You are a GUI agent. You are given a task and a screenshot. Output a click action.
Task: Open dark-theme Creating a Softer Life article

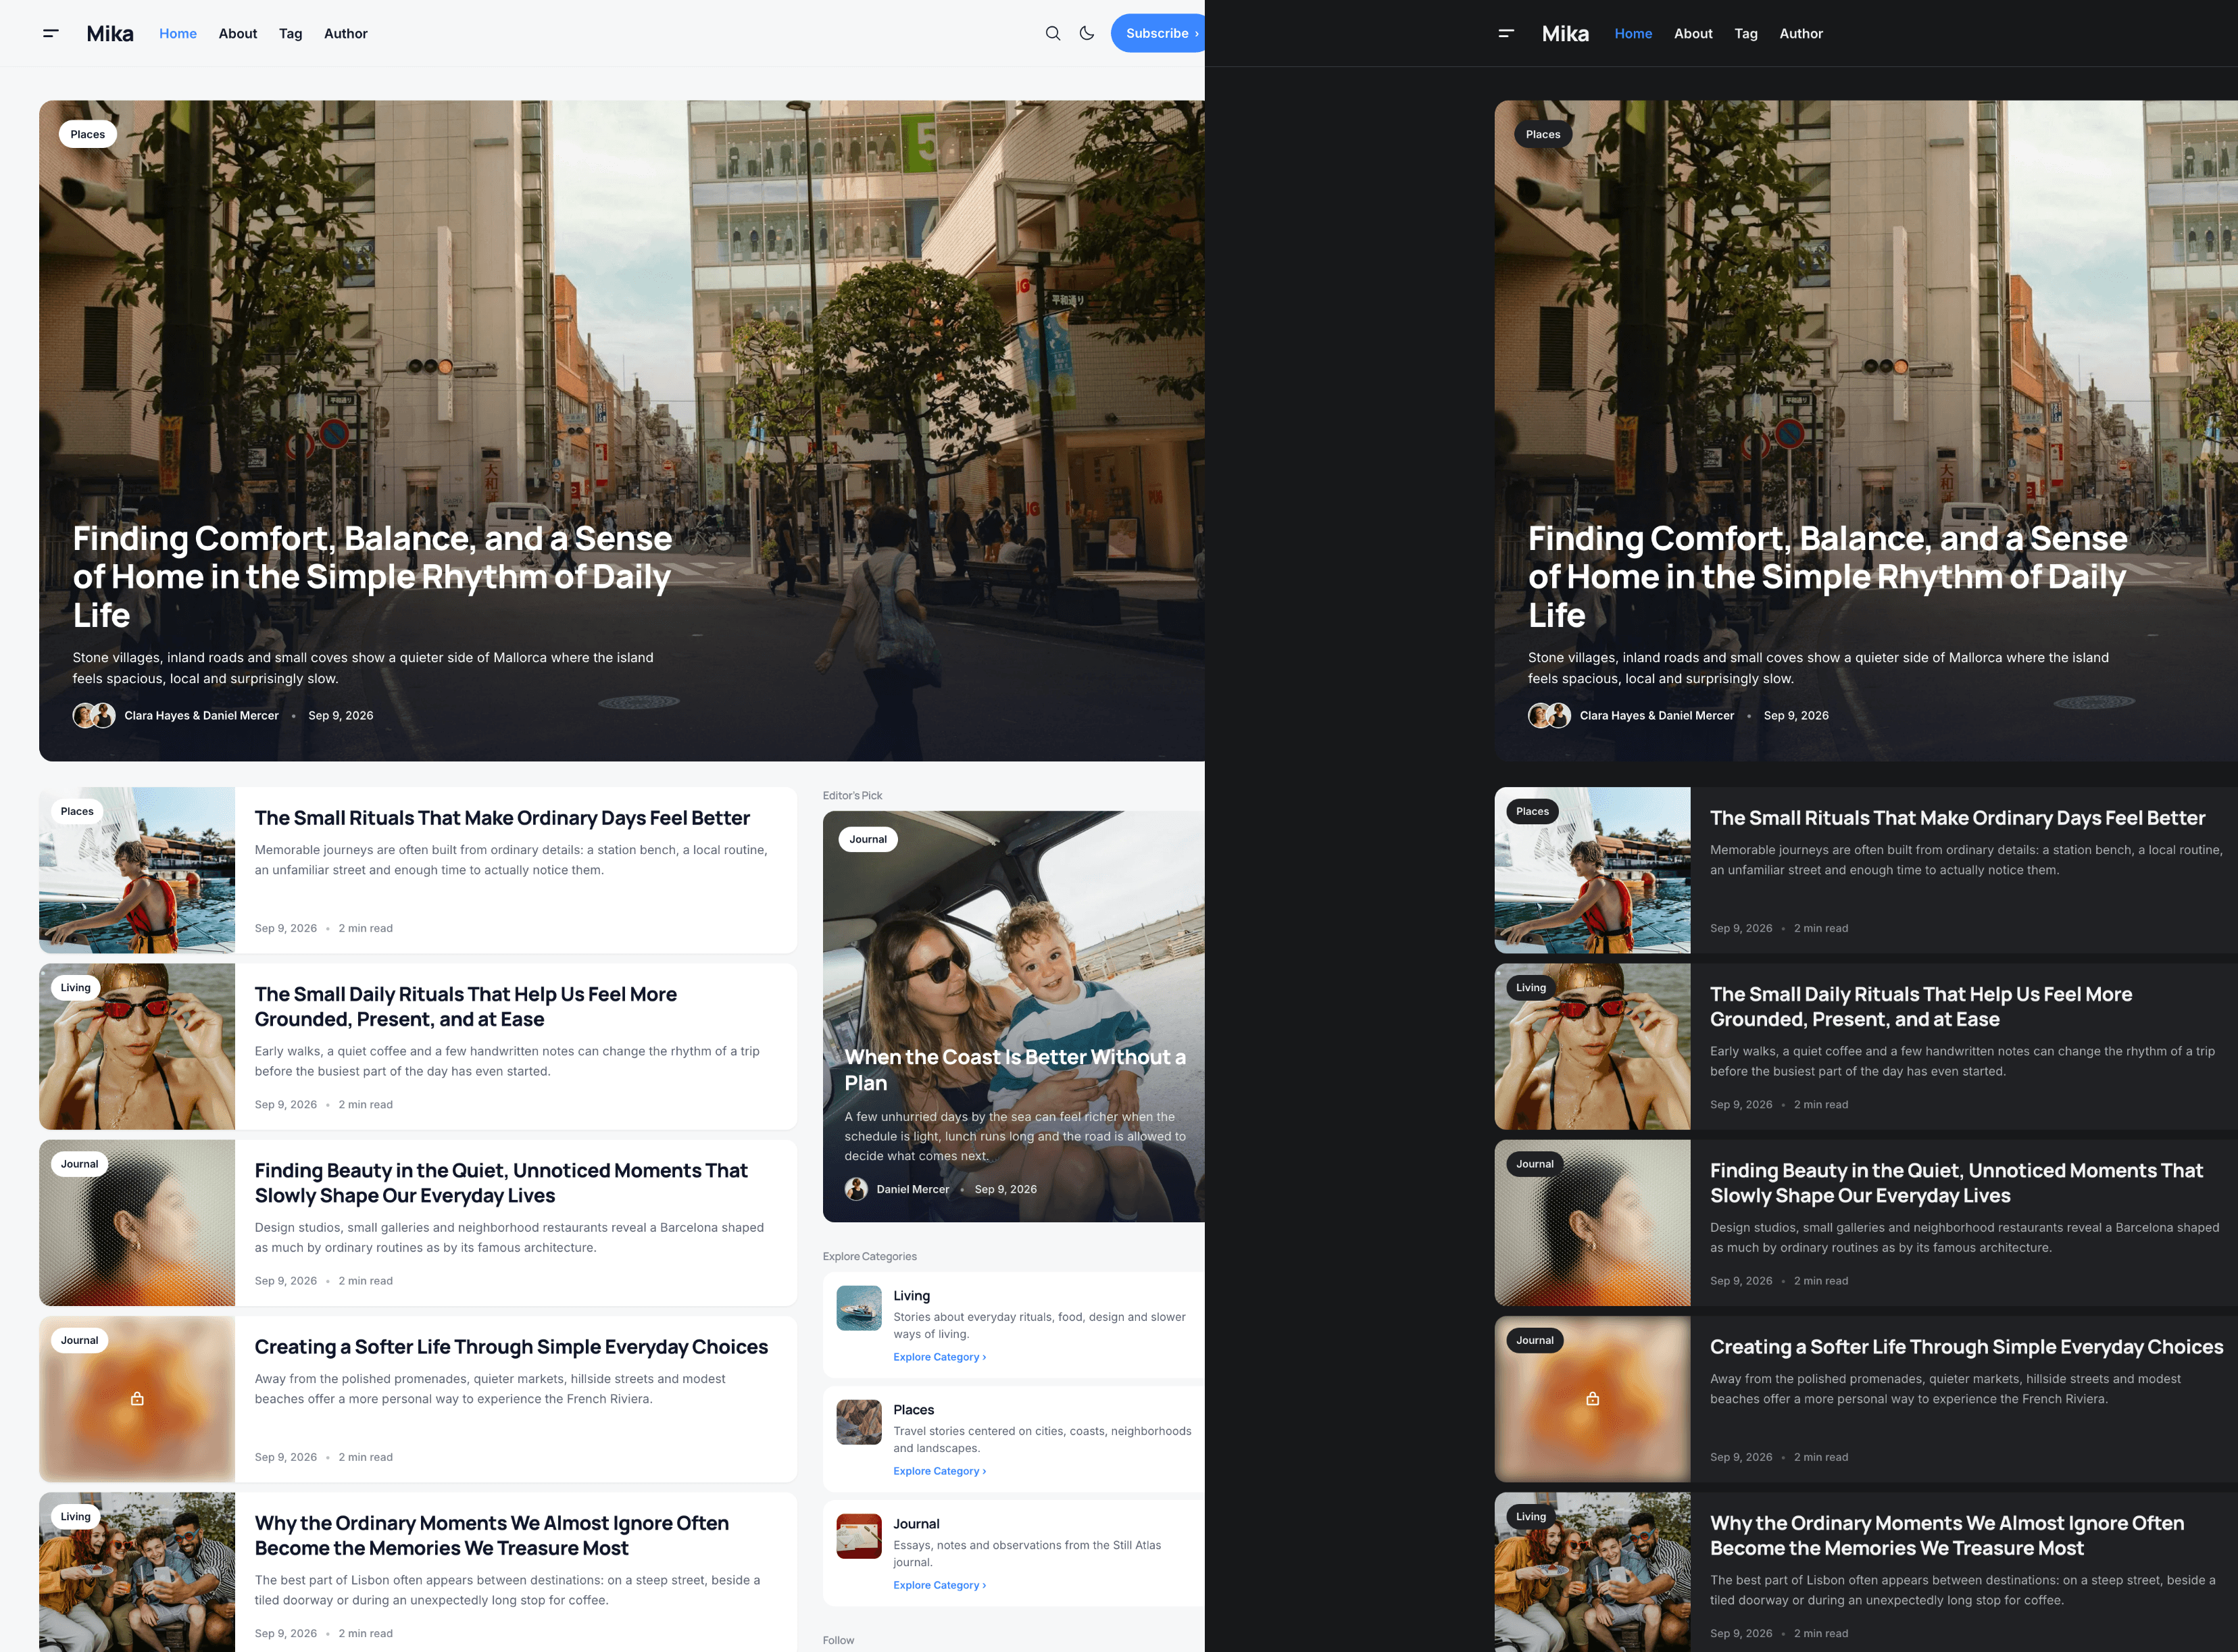tap(1966, 1347)
